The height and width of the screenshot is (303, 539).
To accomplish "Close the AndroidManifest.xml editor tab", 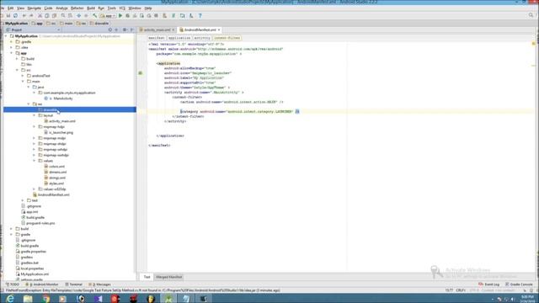I will coord(219,30).
